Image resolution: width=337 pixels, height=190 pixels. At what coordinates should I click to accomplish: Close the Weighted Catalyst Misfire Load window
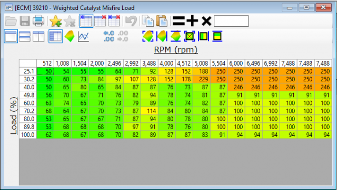323,7
